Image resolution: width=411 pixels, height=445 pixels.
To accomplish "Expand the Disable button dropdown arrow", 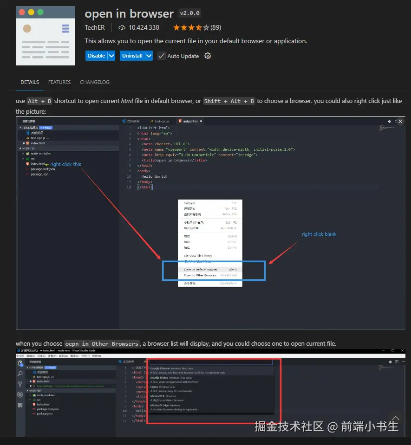I will [111, 55].
